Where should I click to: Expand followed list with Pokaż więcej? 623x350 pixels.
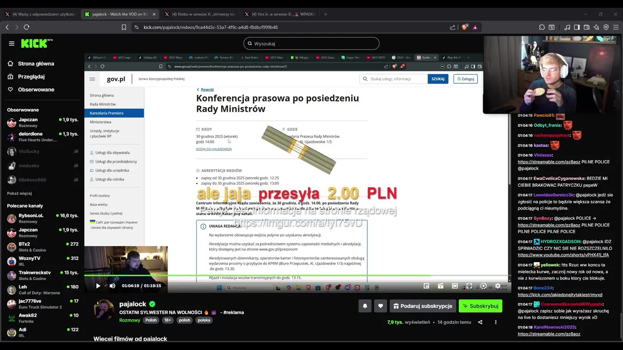pos(19,193)
